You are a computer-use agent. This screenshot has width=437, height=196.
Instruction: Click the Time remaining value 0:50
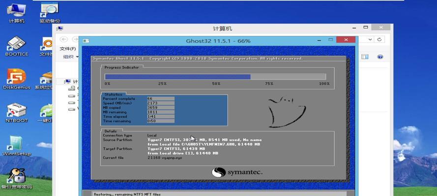coord(161,121)
